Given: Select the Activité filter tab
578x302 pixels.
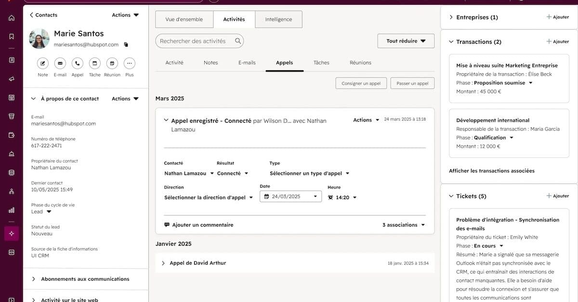Looking at the screenshot, I should [x=174, y=63].
